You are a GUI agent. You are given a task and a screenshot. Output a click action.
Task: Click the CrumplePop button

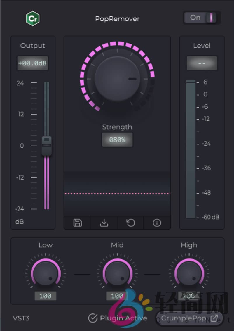(x=184, y=318)
